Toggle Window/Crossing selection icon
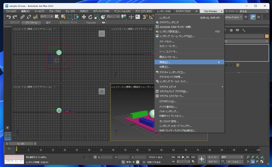272x167 pixels. tap(76, 17)
